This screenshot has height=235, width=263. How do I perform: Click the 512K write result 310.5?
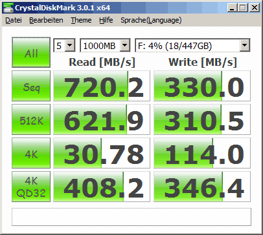click(x=202, y=119)
